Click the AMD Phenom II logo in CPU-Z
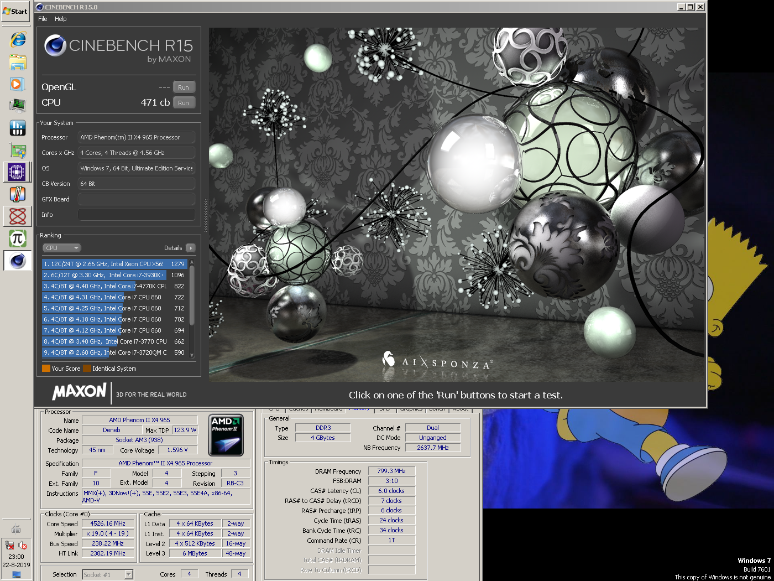 point(226,435)
